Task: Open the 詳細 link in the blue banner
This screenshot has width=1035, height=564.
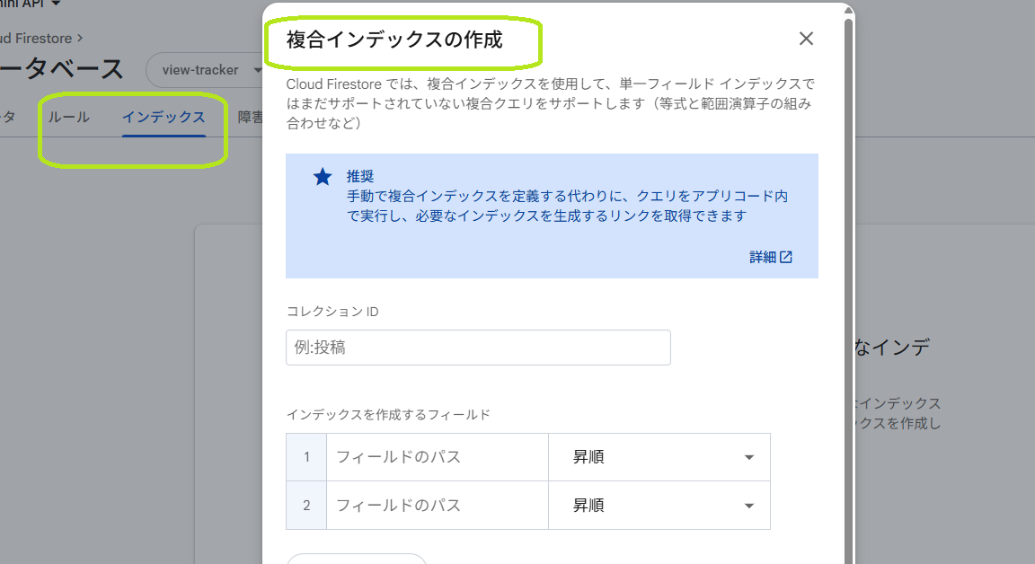Action: [763, 256]
